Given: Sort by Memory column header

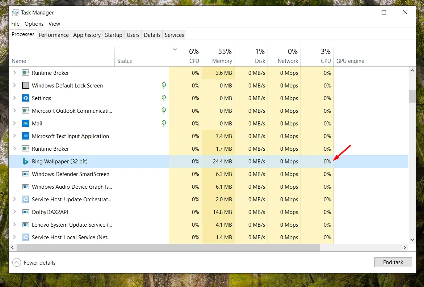Looking at the screenshot, I should [218, 56].
